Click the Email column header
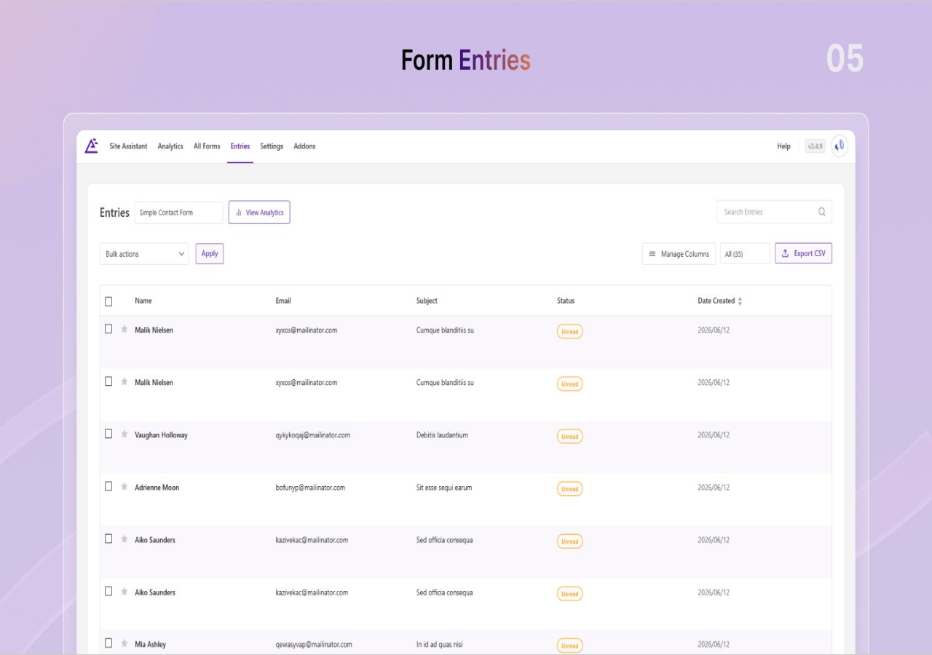Viewport: 932px width, 655px height. (x=283, y=301)
